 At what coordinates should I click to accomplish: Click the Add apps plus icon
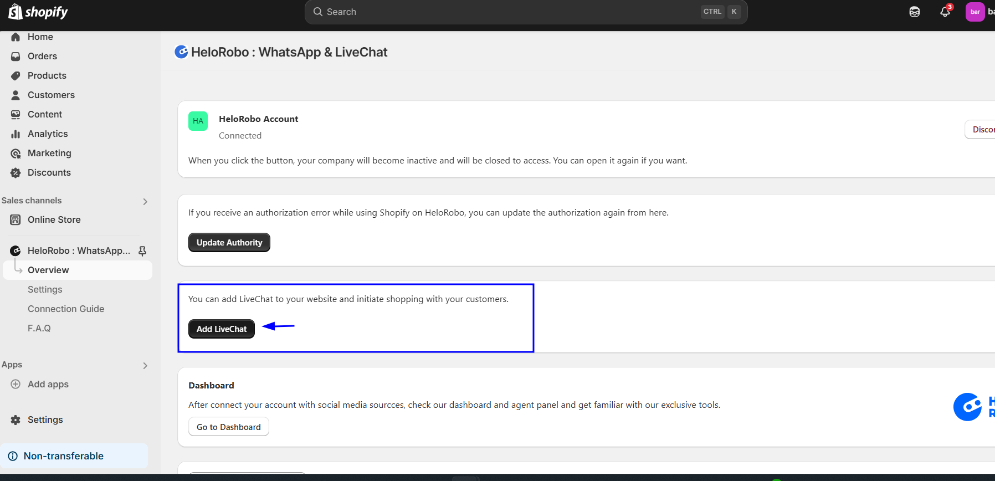[16, 384]
